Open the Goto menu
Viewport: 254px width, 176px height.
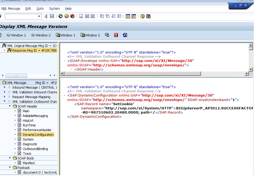click(x=40, y=9)
